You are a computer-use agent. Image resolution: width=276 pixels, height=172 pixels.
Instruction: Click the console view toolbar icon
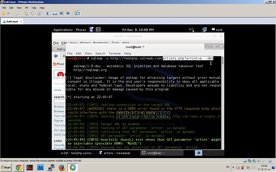click(x=77, y=13)
